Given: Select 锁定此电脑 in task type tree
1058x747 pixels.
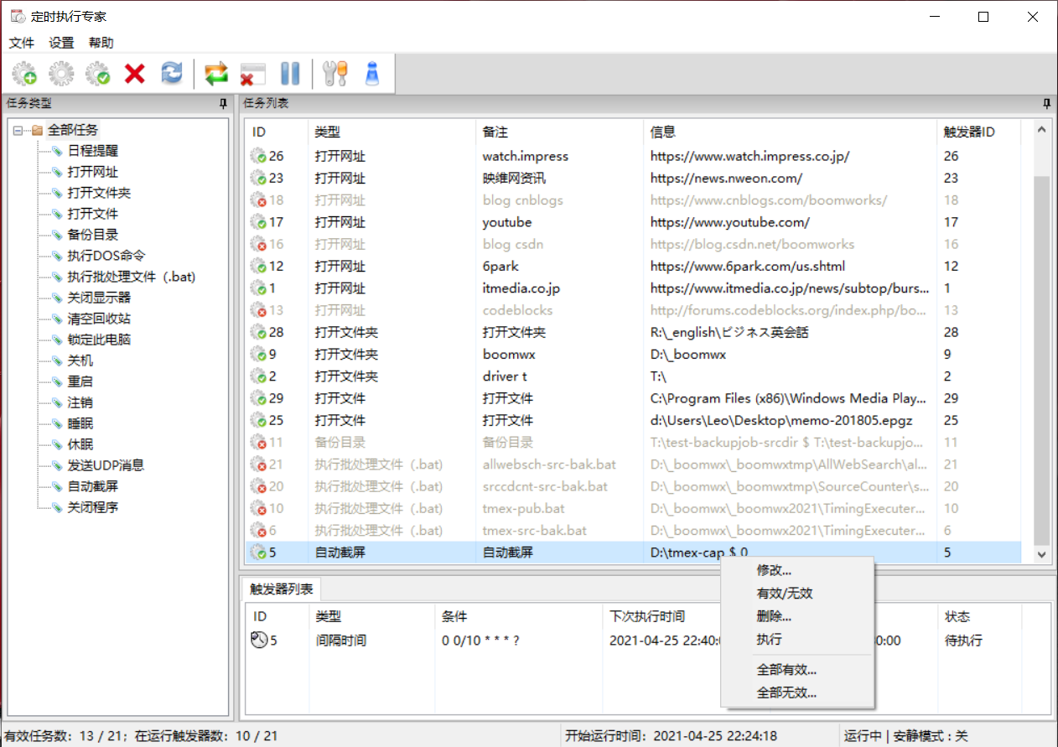Looking at the screenshot, I should (x=99, y=340).
